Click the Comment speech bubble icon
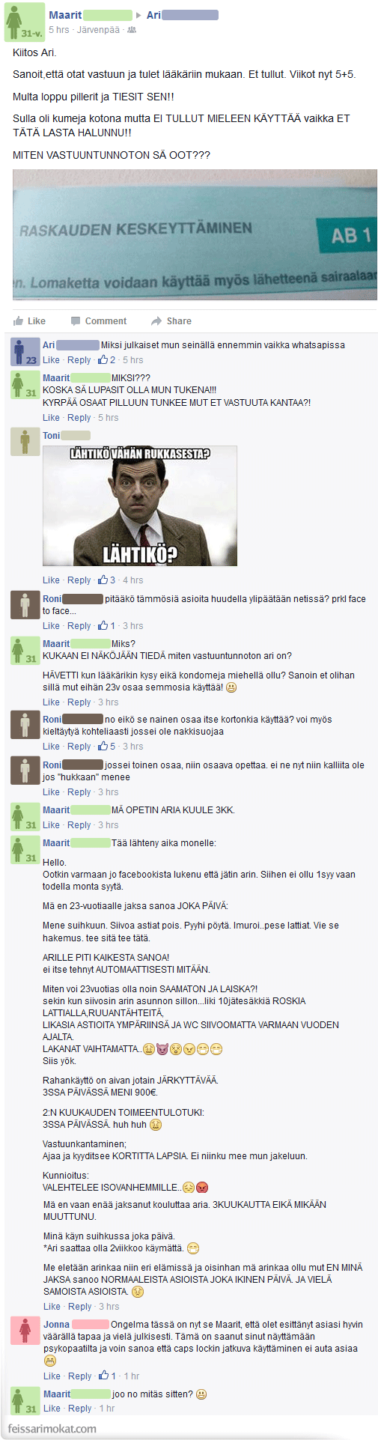Screen dimensions: 378x1440 coord(76,321)
